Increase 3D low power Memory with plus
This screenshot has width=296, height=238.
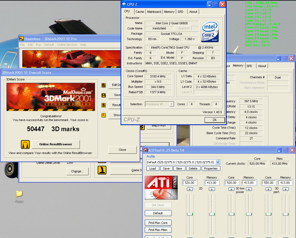click(x=249, y=189)
